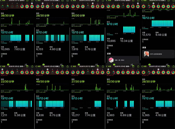Go back to 摘要 from February 7 panel
The width and height of the screenshot is (175, 129).
[74, 66]
